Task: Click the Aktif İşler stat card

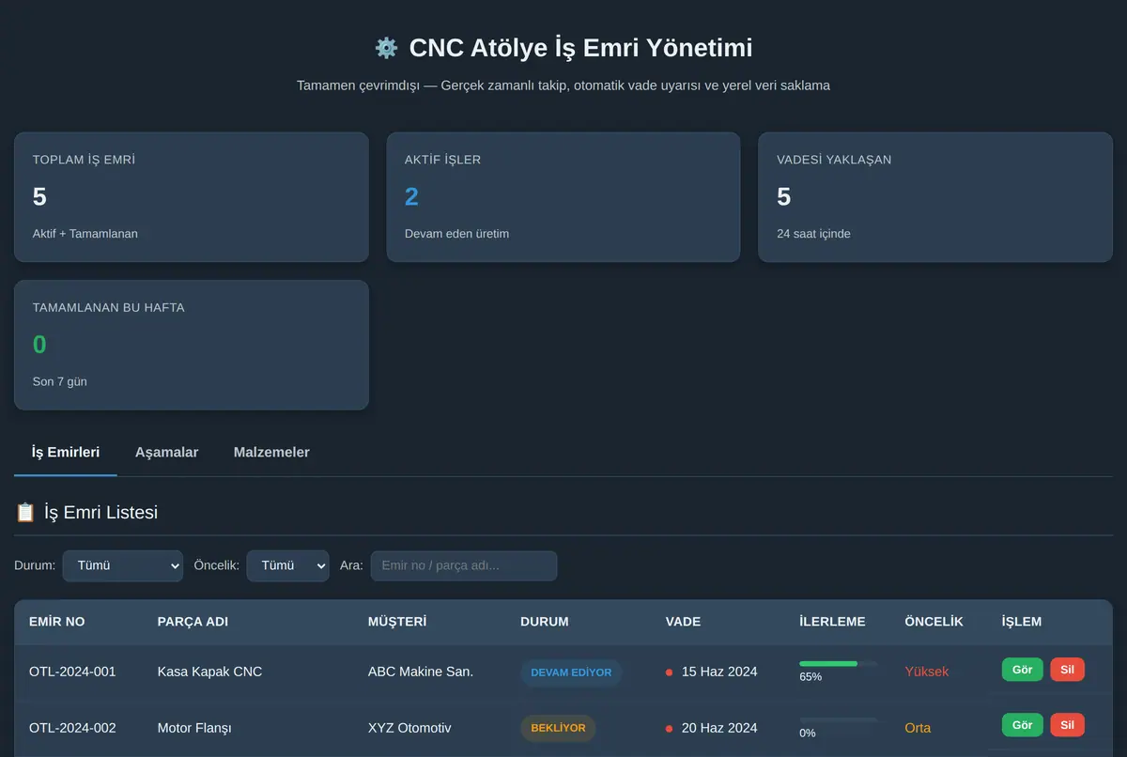Action: [x=563, y=197]
